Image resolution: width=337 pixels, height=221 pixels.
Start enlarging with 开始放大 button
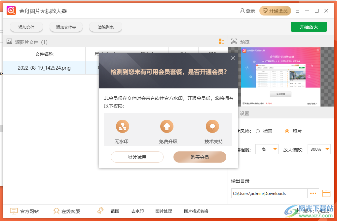(309, 27)
